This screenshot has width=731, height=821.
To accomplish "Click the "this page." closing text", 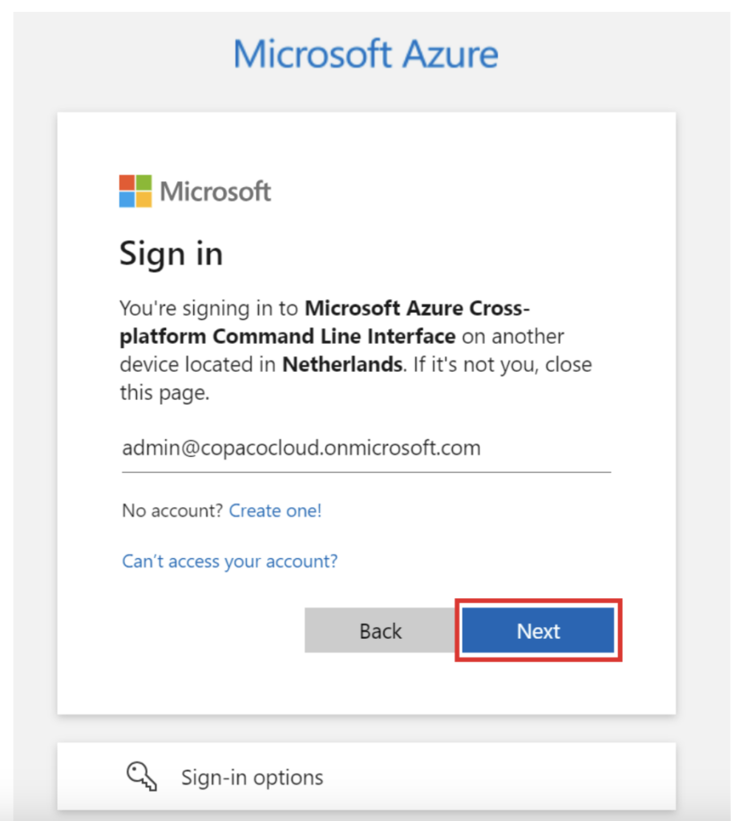I will 164,393.
